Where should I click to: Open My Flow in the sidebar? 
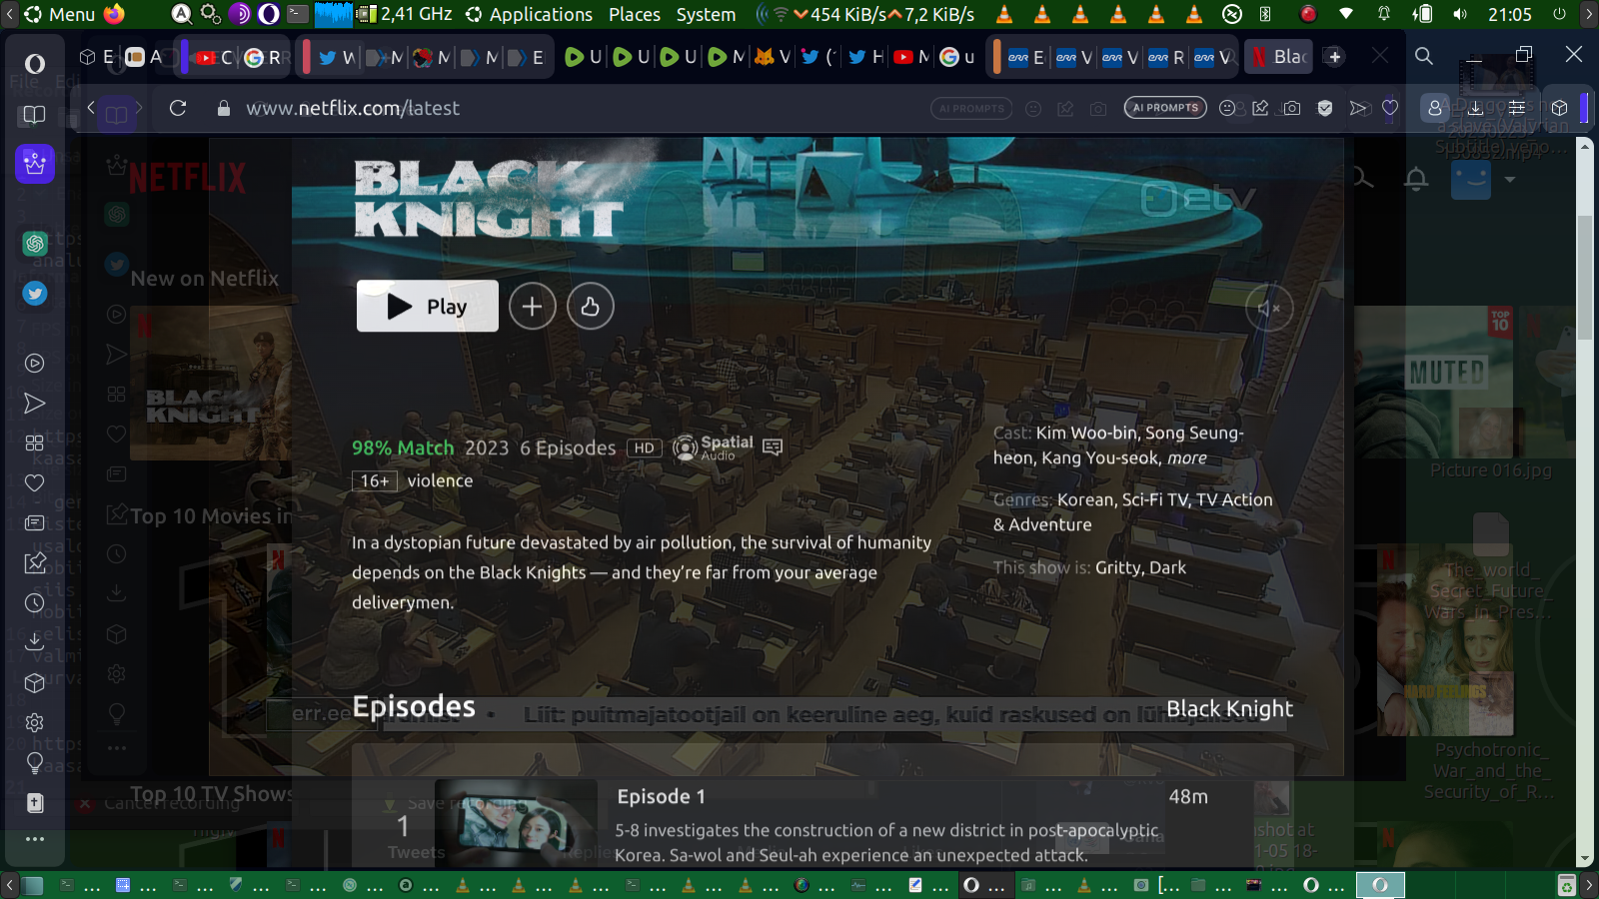click(35, 404)
